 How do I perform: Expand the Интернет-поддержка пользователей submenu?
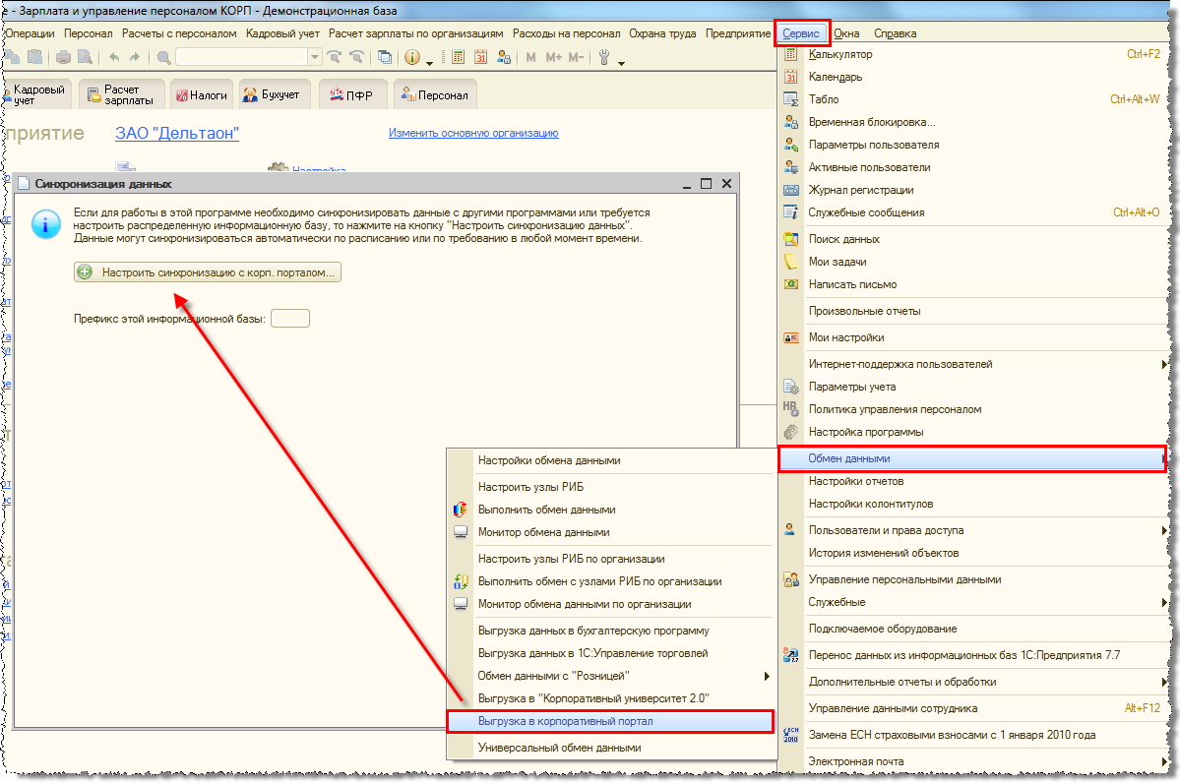coord(1163,364)
